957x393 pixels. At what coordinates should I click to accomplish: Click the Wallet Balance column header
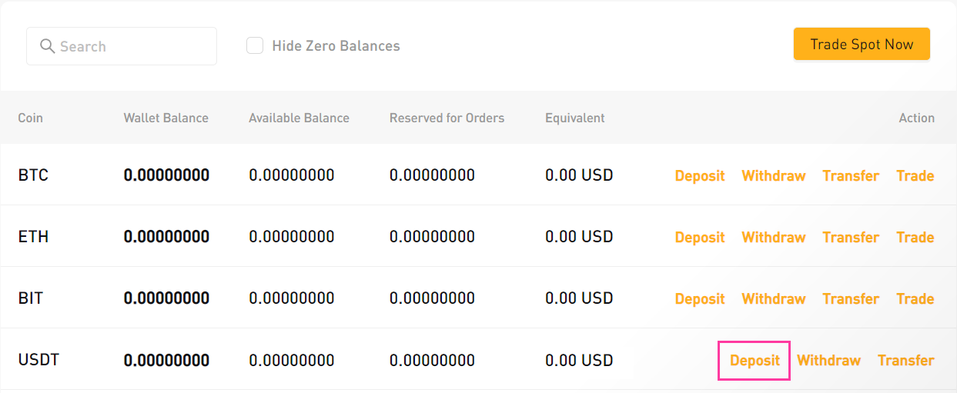[x=166, y=118]
